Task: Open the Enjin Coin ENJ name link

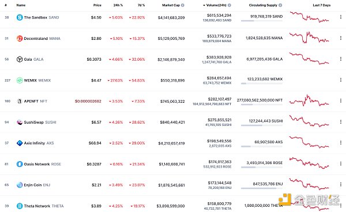Action: click(x=37, y=185)
